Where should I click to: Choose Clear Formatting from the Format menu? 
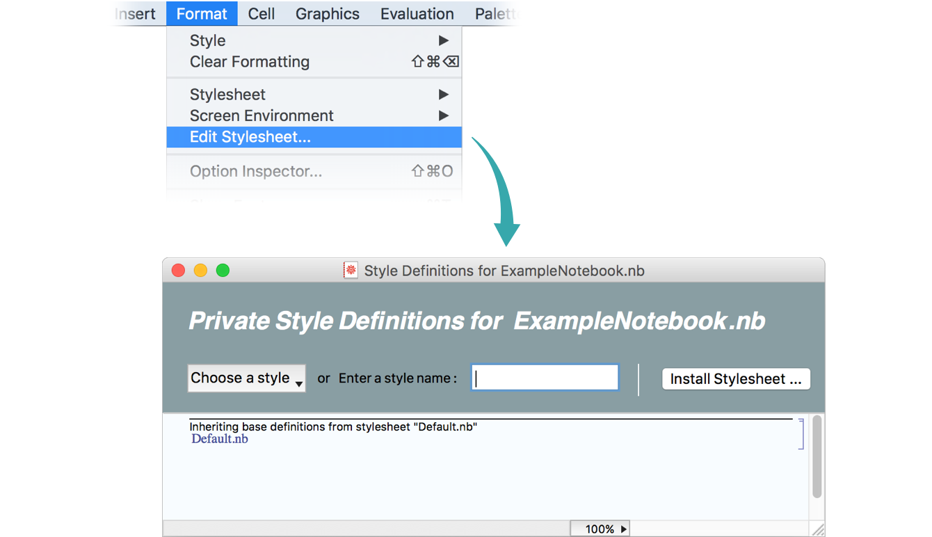click(250, 62)
